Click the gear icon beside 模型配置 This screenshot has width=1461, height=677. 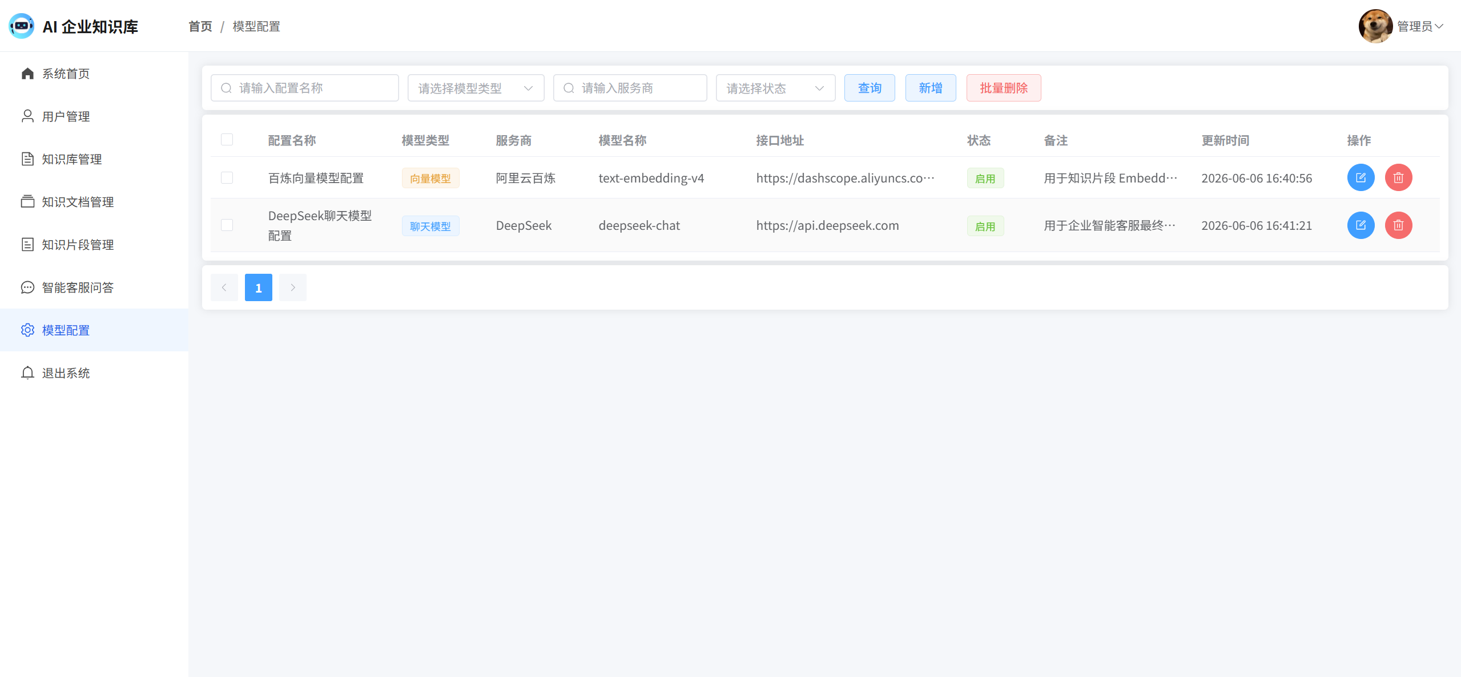point(27,330)
